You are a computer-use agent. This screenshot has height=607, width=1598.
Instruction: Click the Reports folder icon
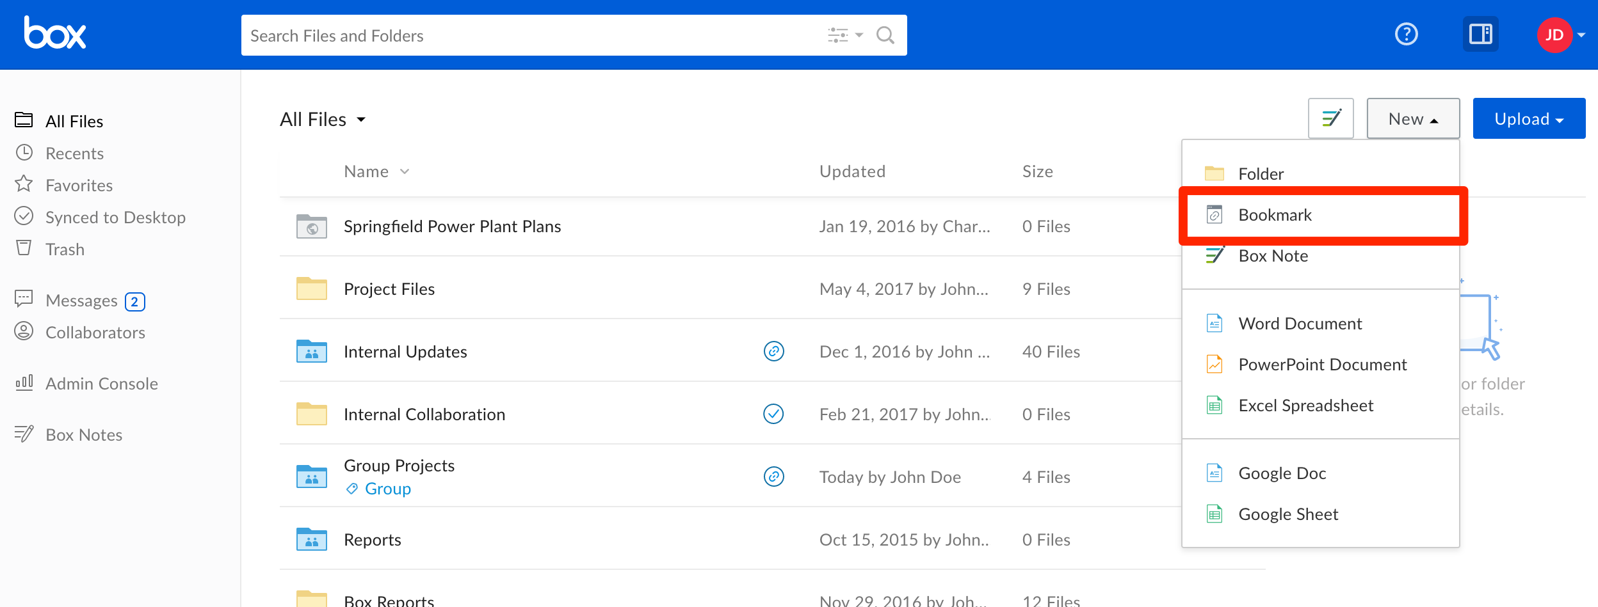[x=312, y=539]
